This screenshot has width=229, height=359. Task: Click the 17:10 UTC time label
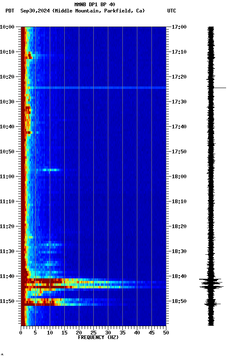(179, 52)
